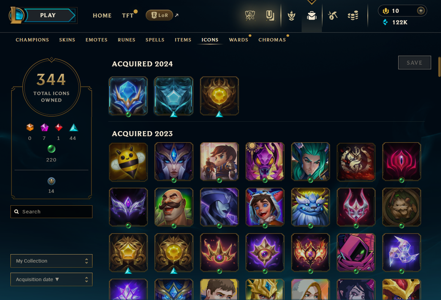Image resolution: width=441 pixels, height=300 pixels.
Task: Click the League of Legends logo
Action: coord(16,15)
